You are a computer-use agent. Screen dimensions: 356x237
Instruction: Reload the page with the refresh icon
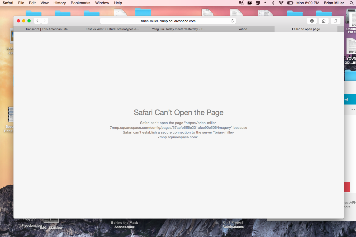tap(232, 21)
